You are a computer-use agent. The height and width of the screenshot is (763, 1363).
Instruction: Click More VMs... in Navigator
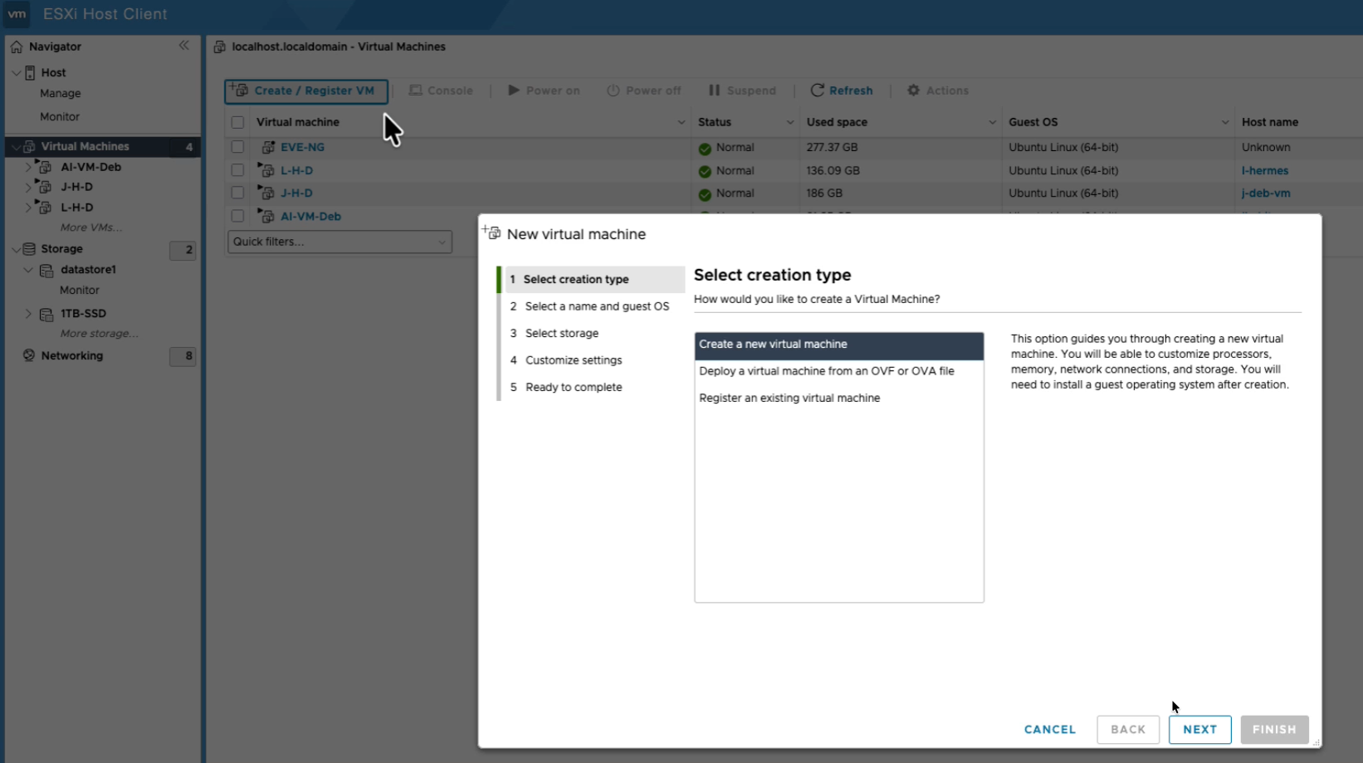click(91, 227)
